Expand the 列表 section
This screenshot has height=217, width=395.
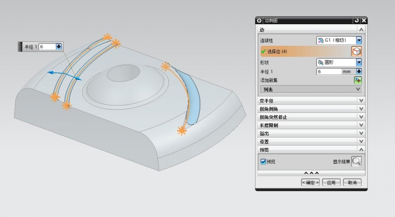point(311,89)
